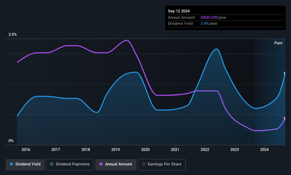
Task: Click the Sep 12 2024 tooltip date
Action: [x=179, y=11]
